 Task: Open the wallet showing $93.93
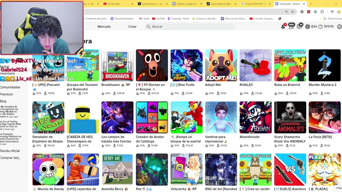(x=326, y=26)
